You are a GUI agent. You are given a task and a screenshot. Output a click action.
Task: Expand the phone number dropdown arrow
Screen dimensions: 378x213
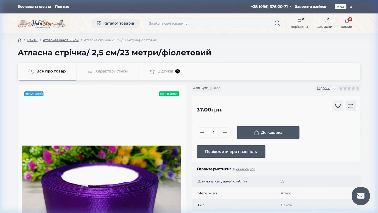point(290,6)
